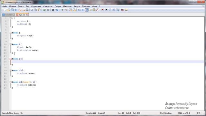Viewport: 206px width, 116px height.
Task: Click the Replace toolbar icon
Action: click(x=57, y=10)
